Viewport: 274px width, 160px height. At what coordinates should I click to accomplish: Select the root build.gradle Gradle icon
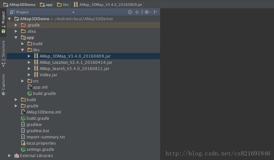pos(23,118)
